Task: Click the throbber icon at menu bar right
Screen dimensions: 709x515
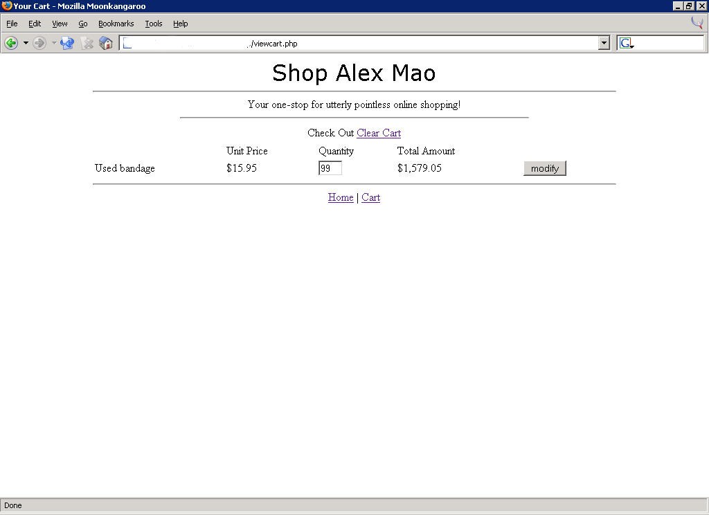Action: [697, 23]
